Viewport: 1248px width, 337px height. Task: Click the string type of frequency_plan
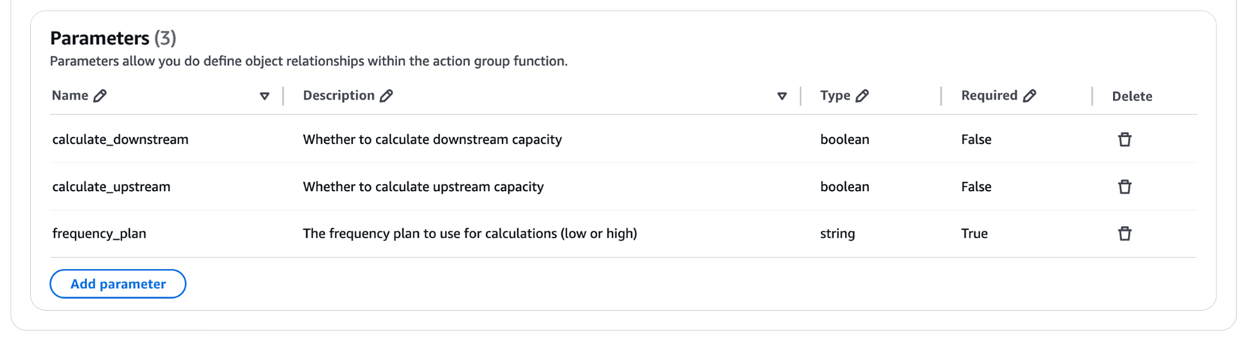(838, 234)
